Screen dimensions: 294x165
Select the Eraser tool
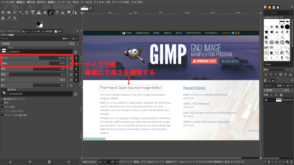click(x=57, y=13)
